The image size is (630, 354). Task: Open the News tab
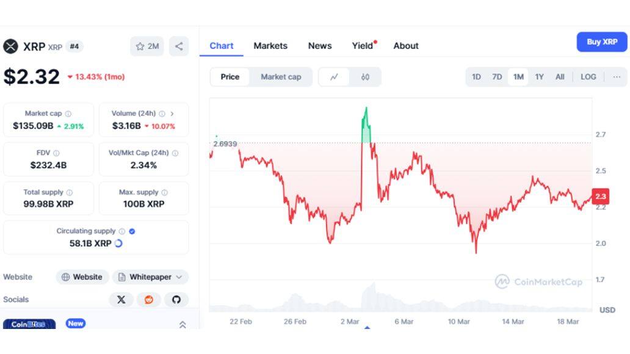pos(319,46)
